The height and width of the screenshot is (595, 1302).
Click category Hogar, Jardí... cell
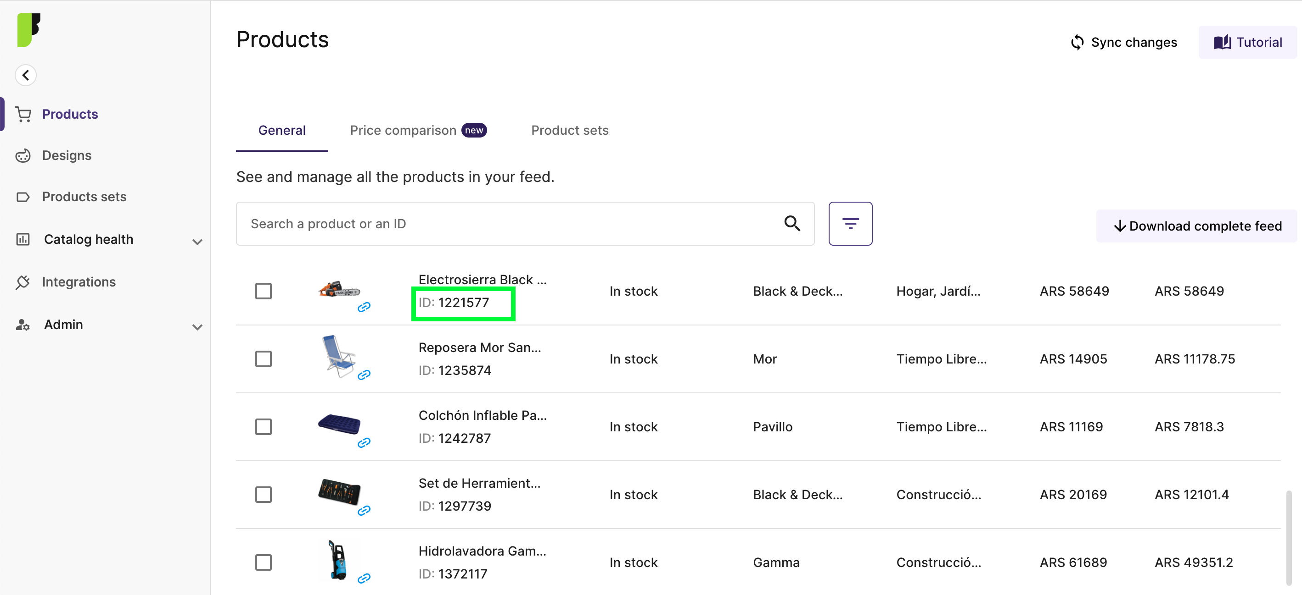click(938, 291)
